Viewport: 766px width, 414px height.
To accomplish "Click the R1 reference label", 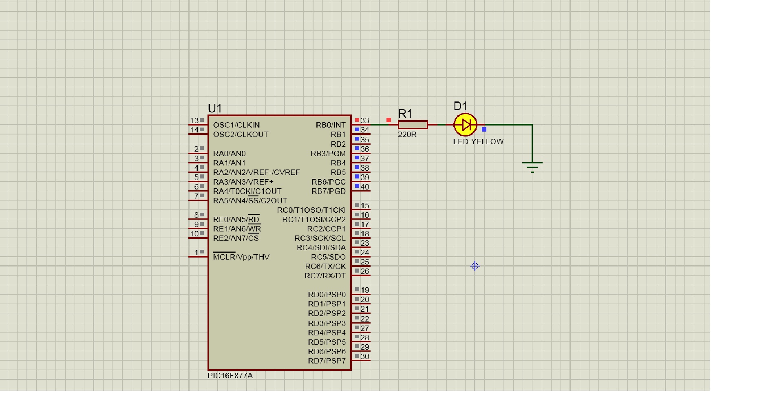I will pyautogui.click(x=405, y=114).
